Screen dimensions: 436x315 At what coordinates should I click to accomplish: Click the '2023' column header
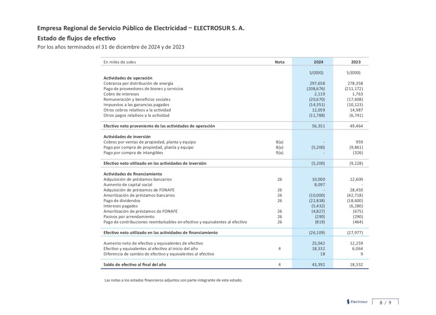tap(356, 62)
